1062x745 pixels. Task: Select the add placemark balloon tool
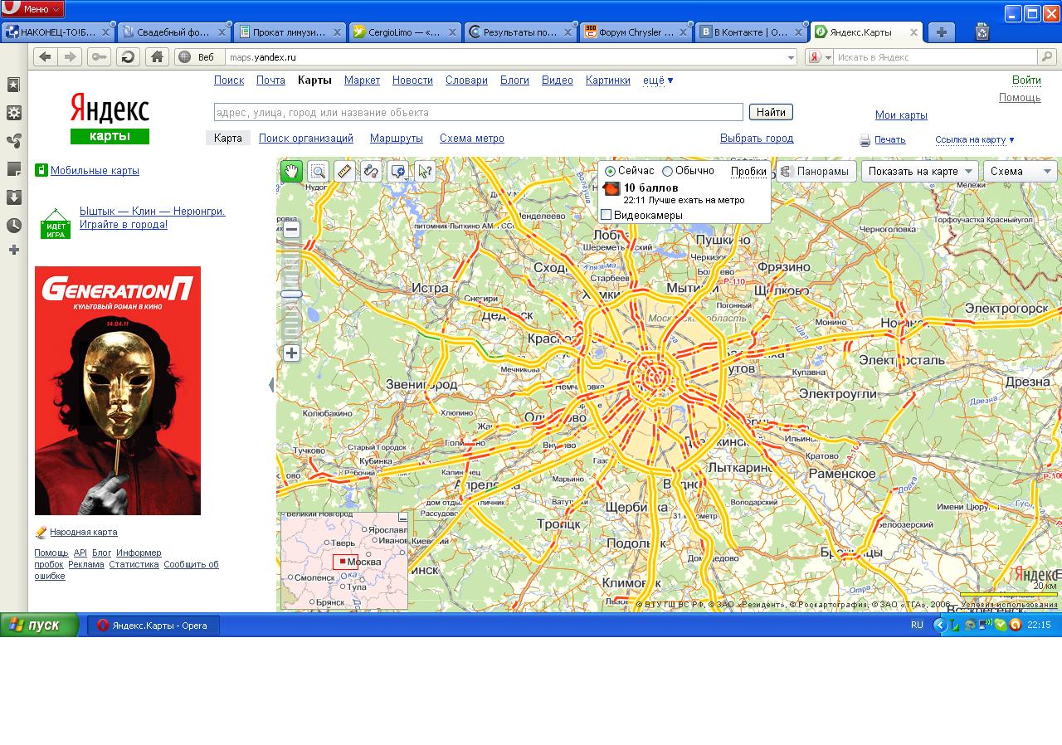pos(398,171)
